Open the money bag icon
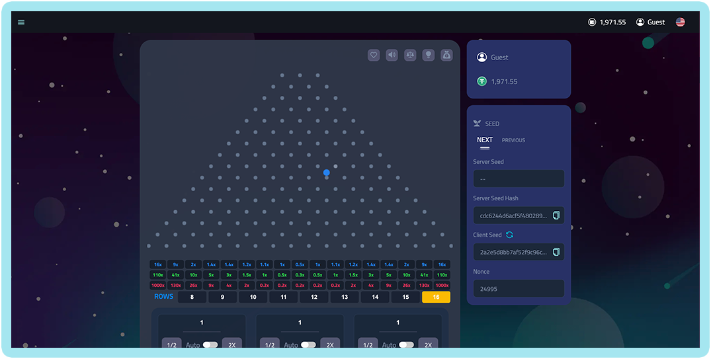 coord(446,56)
